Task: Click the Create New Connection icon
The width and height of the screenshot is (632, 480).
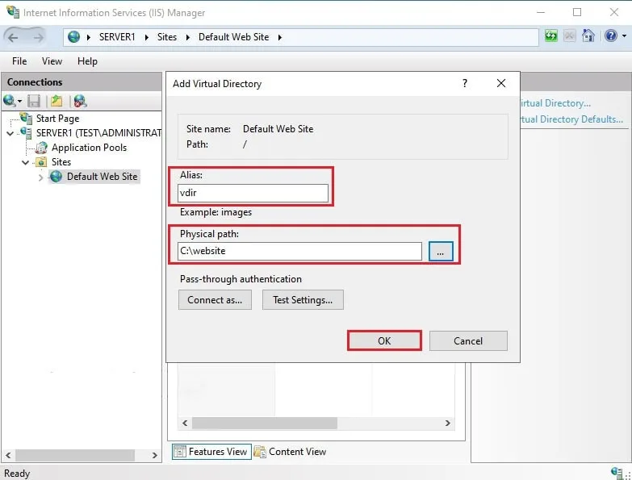Action: click(9, 100)
